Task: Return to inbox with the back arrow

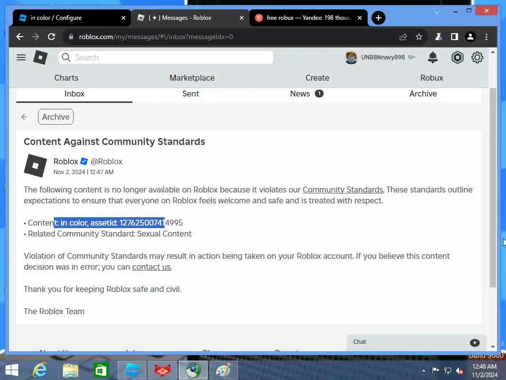Action: pyautogui.click(x=24, y=117)
